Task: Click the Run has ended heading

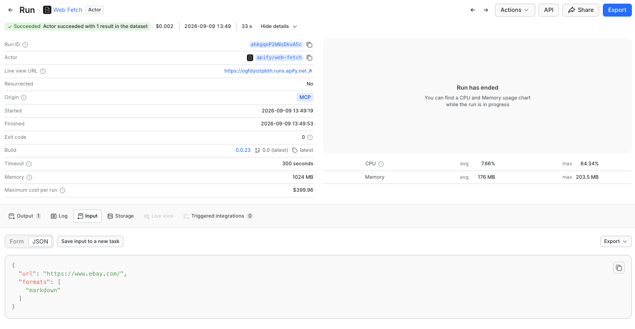Action: [x=477, y=88]
